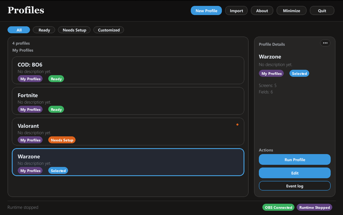
Task: Select the Warzone profile card
Action: point(128,162)
